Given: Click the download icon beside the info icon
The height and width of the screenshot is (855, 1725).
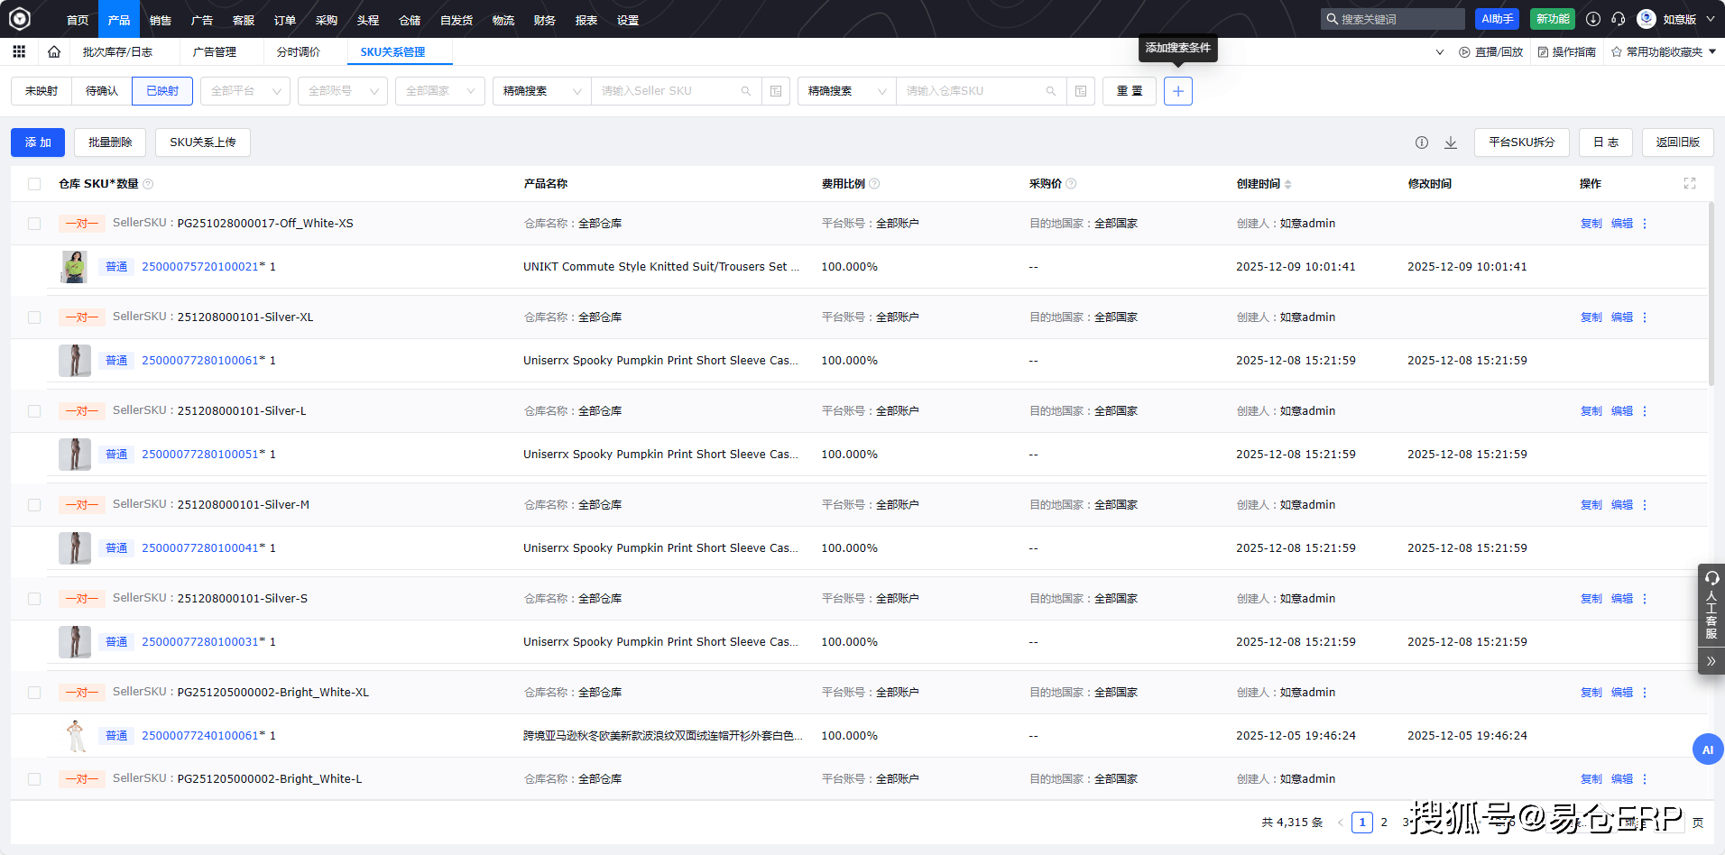Looking at the screenshot, I should (x=1451, y=142).
